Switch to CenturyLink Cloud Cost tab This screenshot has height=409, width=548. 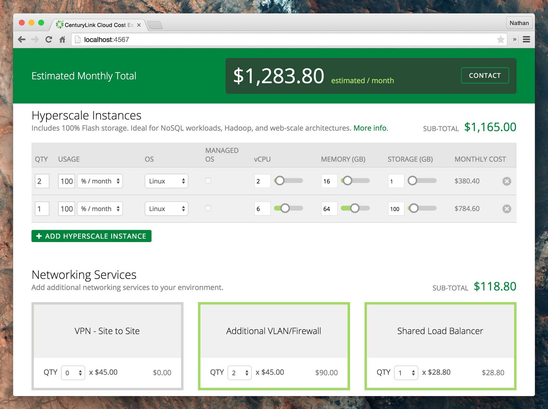(x=98, y=25)
